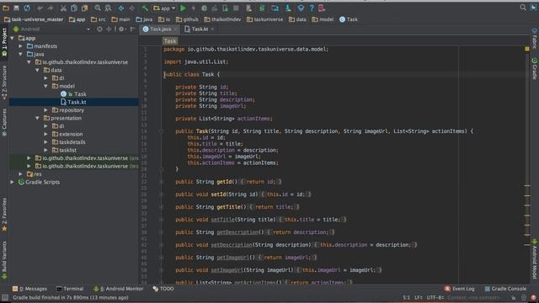Open the Messages tool window tab

tap(29, 289)
